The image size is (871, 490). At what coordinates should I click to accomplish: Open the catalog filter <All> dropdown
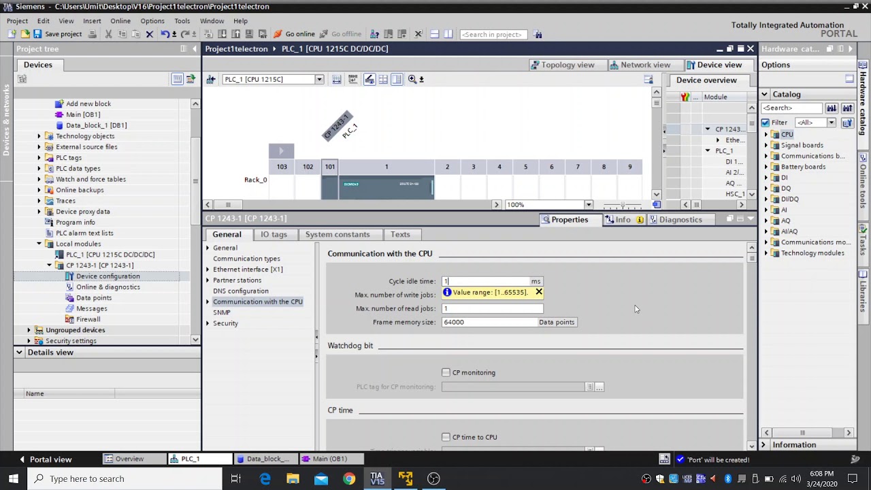832,123
